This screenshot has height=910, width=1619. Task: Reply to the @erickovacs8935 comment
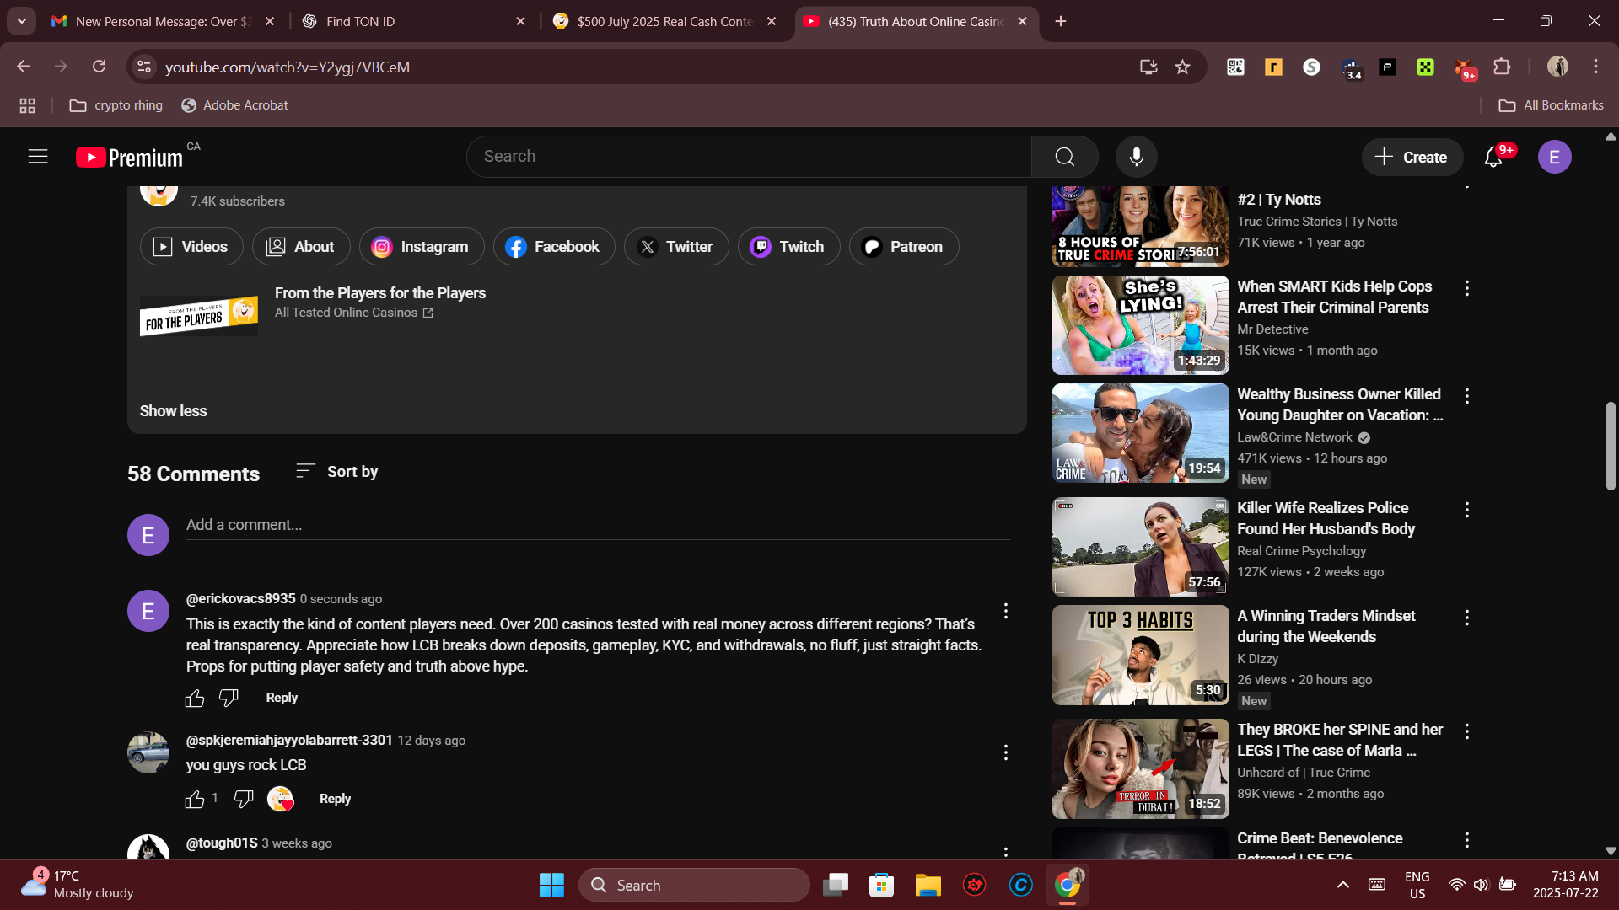click(x=282, y=698)
